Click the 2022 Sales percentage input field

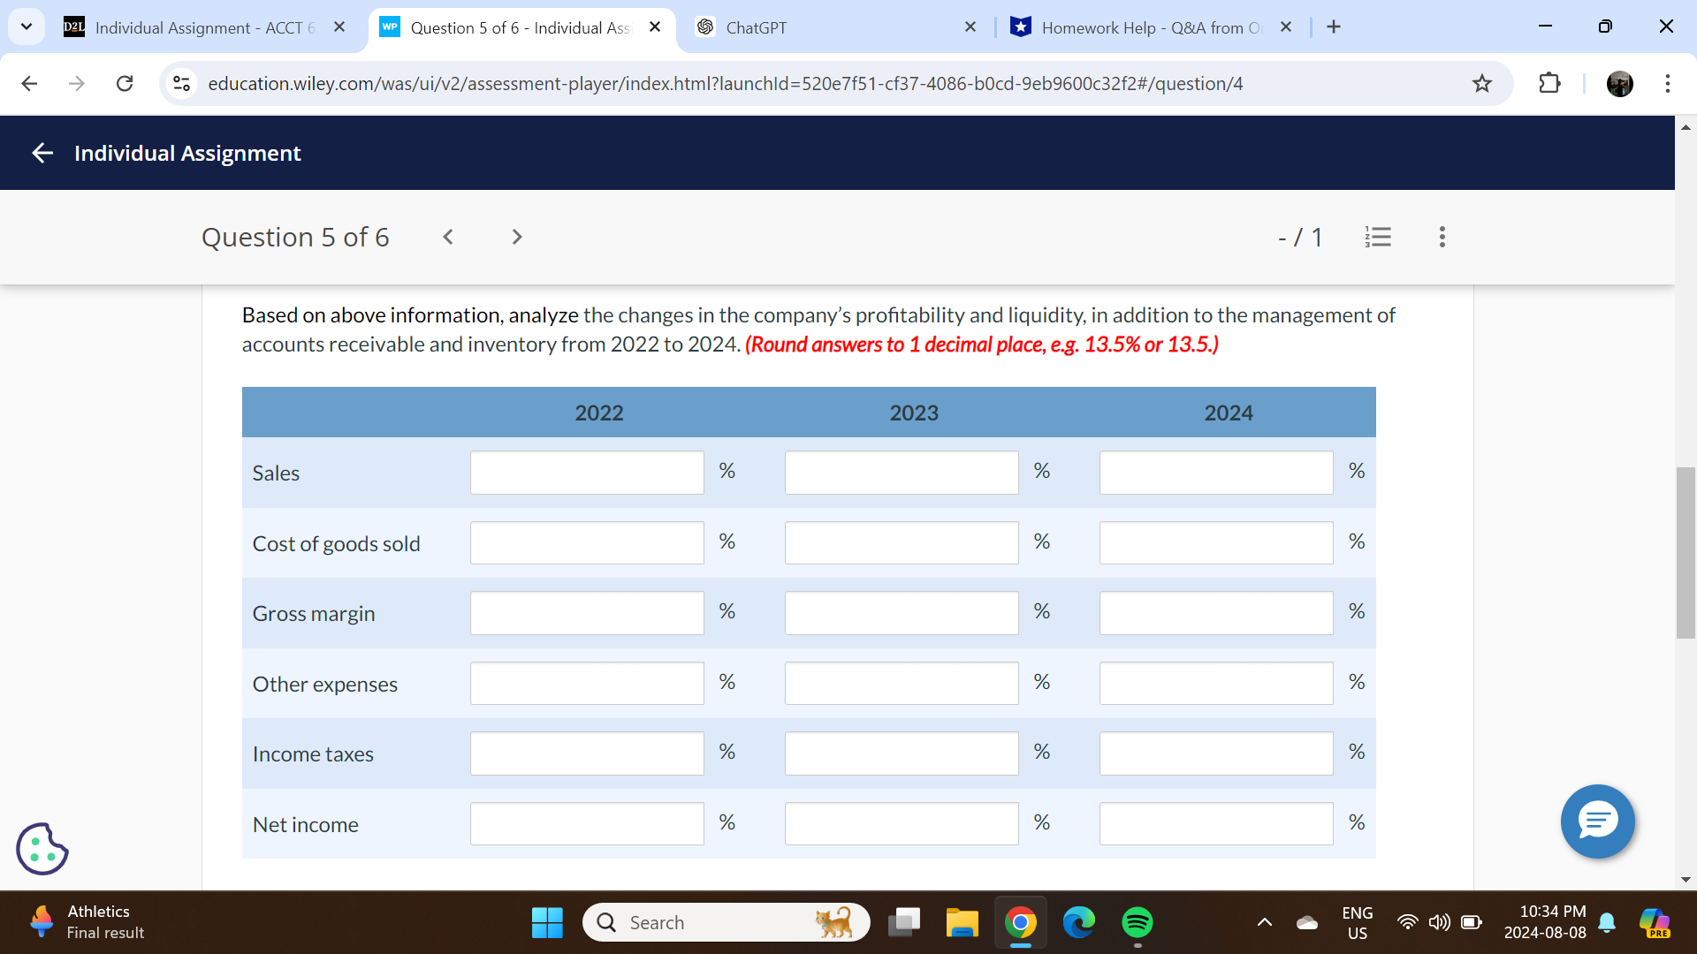click(586, 472)
